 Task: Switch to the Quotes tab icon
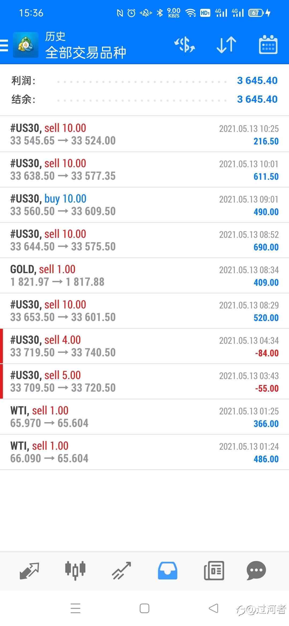coord(29,571)
